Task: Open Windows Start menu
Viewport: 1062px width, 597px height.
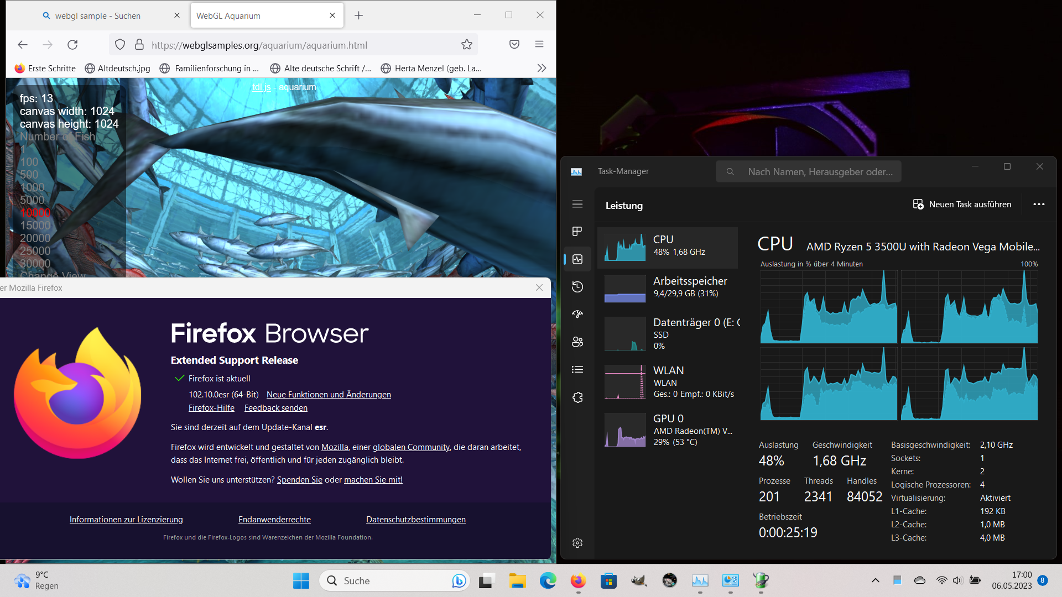Action: click(x=301, y=580)
